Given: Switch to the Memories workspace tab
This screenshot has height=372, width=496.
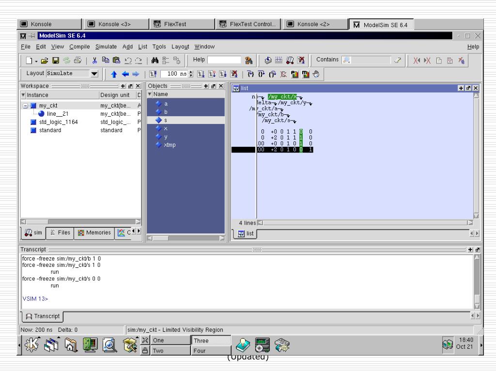Looking at the screenshot, I should pyautogui.click(x=94, y=233).
